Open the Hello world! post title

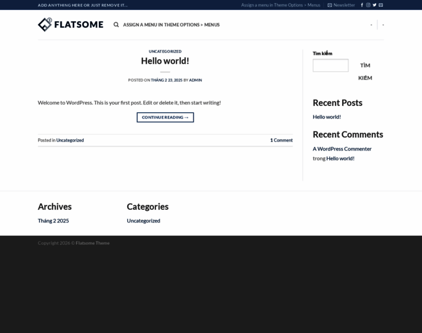(165, 61)
